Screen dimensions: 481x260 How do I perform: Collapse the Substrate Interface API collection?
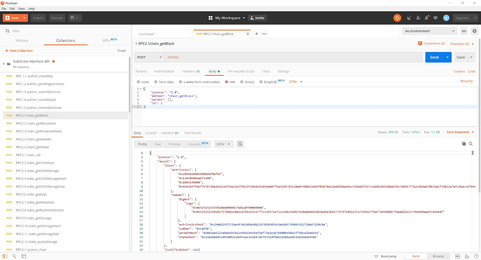point(4,64)
